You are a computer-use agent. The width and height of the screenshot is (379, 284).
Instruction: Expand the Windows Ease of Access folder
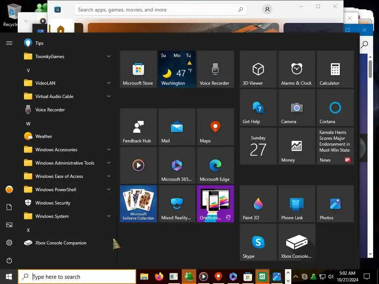tap(68, 176)
